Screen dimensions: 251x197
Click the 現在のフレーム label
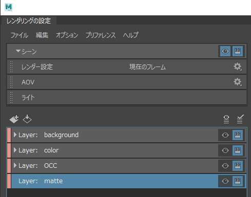pos(147,67)
